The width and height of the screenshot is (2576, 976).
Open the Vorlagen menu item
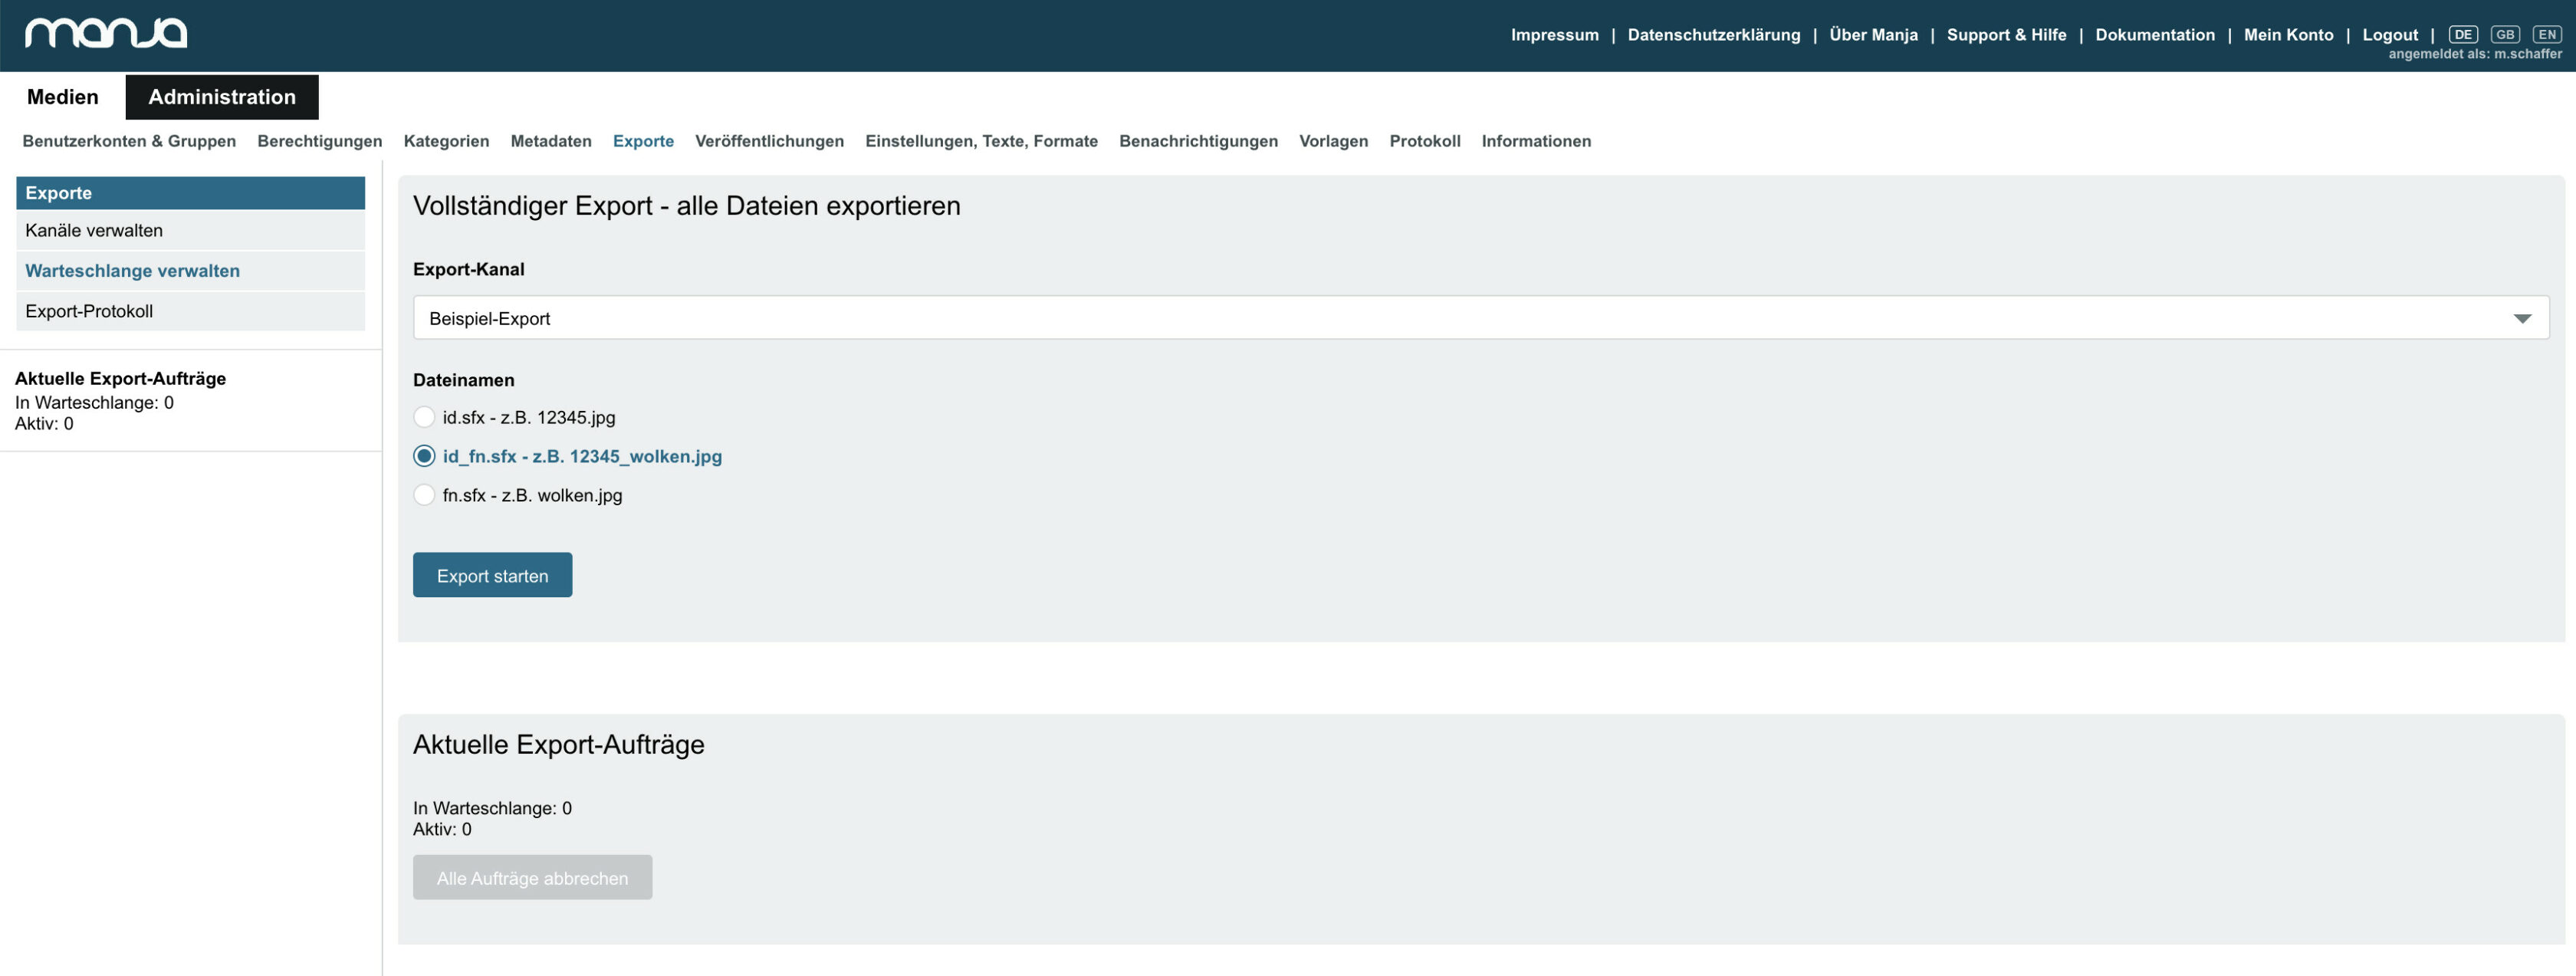1333,141
